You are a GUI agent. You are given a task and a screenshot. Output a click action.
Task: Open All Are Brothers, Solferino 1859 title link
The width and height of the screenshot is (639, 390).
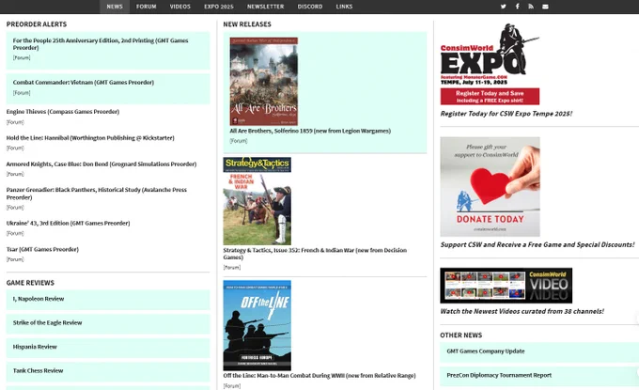[310, 132]
